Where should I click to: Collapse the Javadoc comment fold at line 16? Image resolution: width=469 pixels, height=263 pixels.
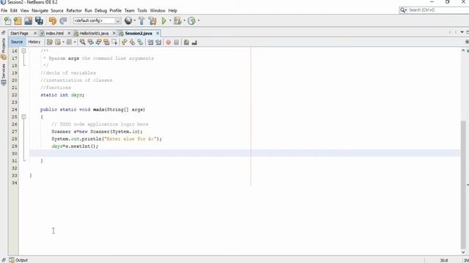coord(23,51)
